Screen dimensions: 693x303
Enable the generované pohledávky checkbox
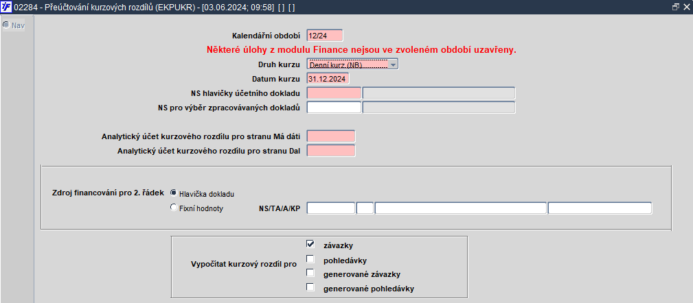pyautogui.click(x=310, y=287)
